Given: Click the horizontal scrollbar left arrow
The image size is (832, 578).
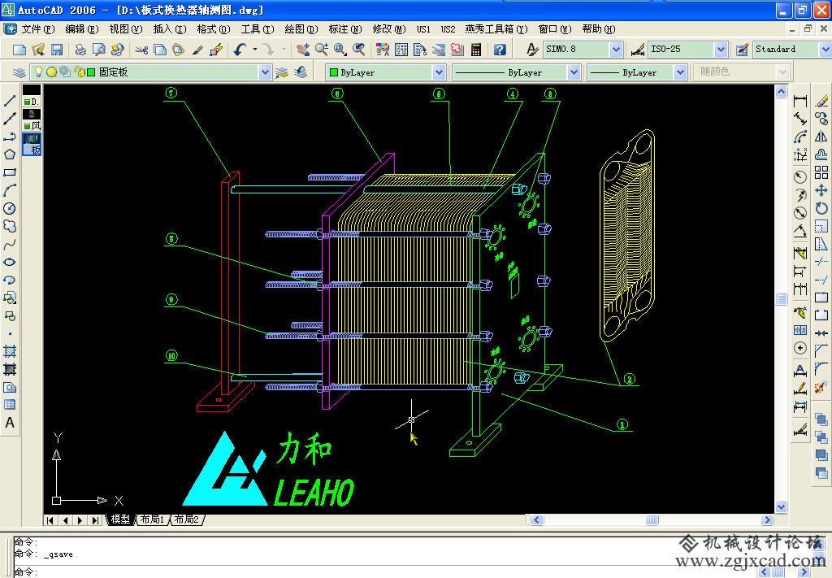Looking at the screenshot, I should pos(537,519).
